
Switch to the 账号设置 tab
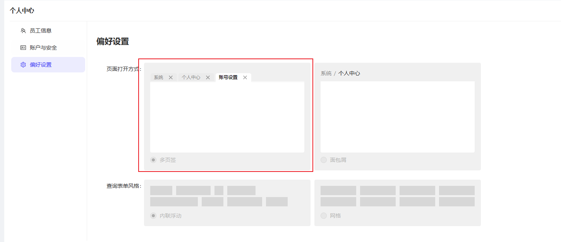pyautogui.click(x=228, y=77)
